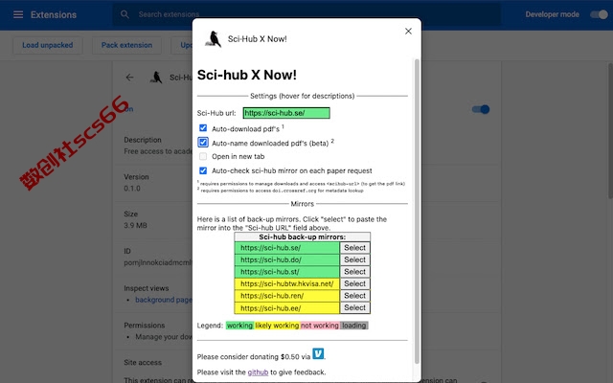Select the sci-hubtw.hkvisa.net mirror

pos(355,283)
